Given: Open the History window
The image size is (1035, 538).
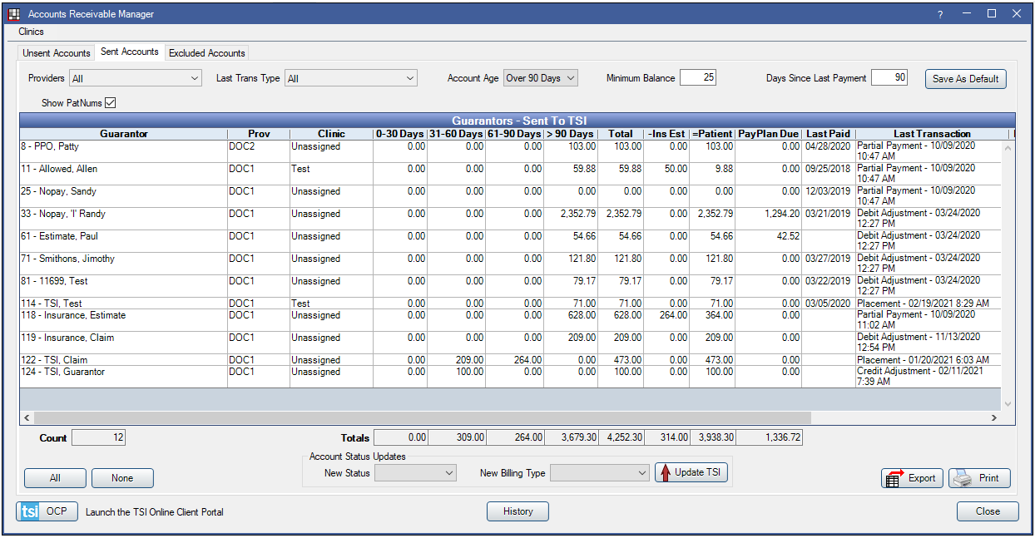Looking at the screenshot, I should 517,511.
